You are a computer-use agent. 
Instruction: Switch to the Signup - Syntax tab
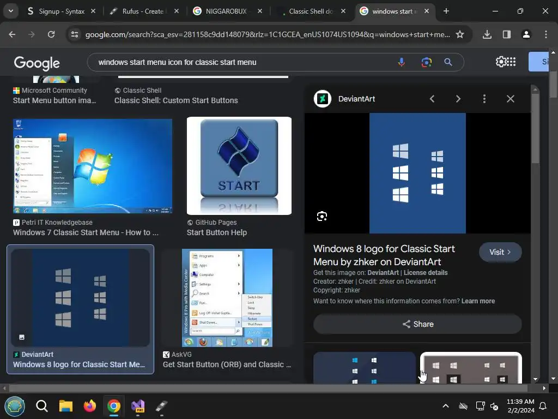(61, 11)
